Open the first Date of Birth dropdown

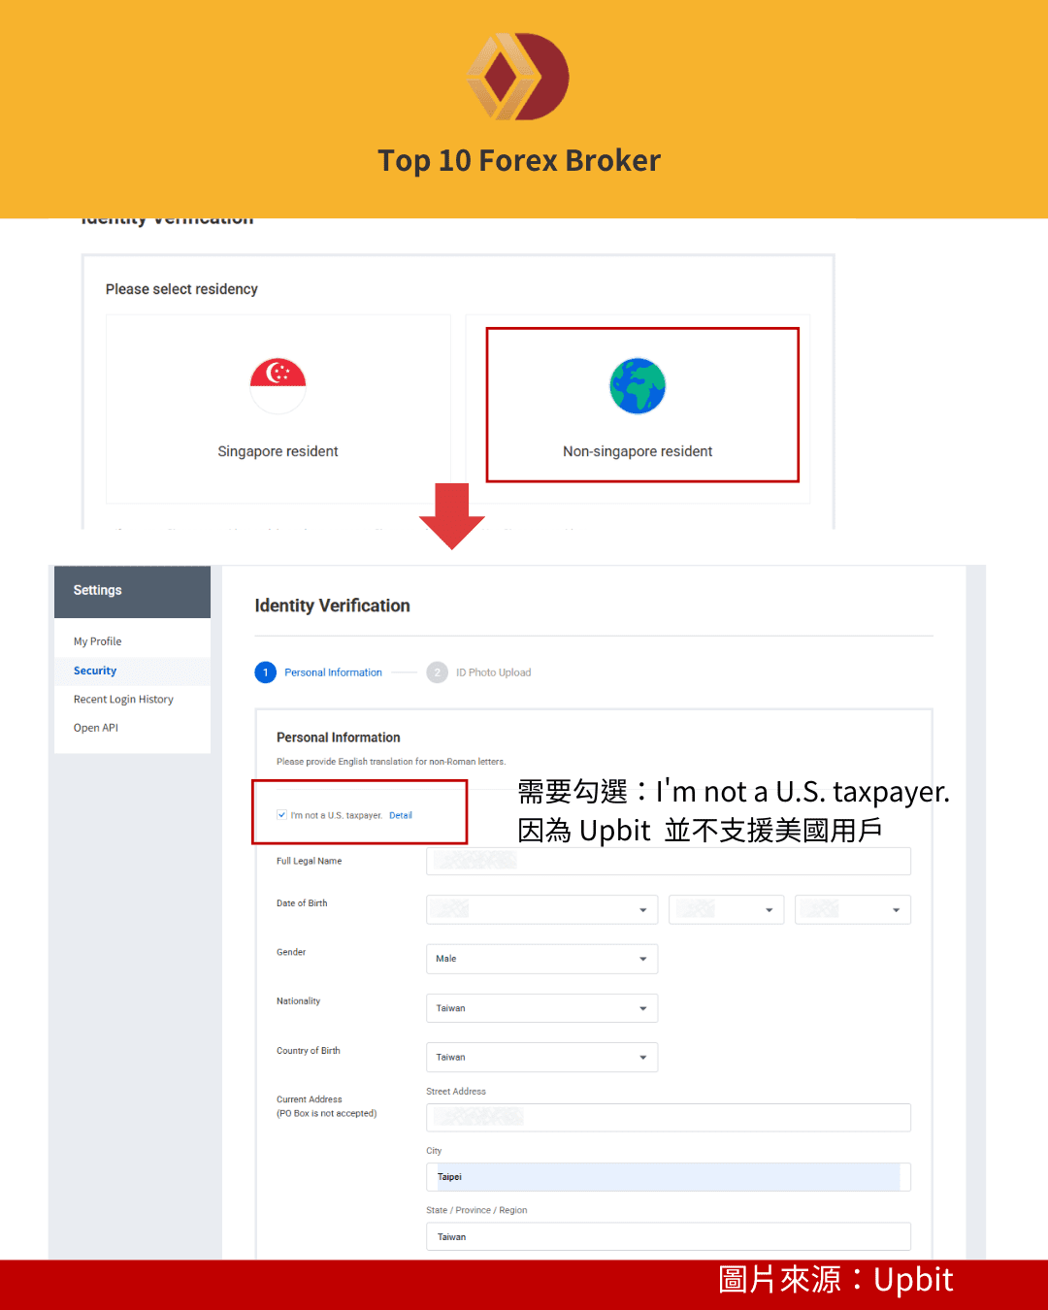pyautogui.click(x=541, y=909)
